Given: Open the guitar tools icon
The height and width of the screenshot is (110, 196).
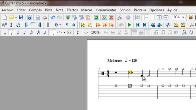Looking at the screenshot, I should click(x=120, y=17).
